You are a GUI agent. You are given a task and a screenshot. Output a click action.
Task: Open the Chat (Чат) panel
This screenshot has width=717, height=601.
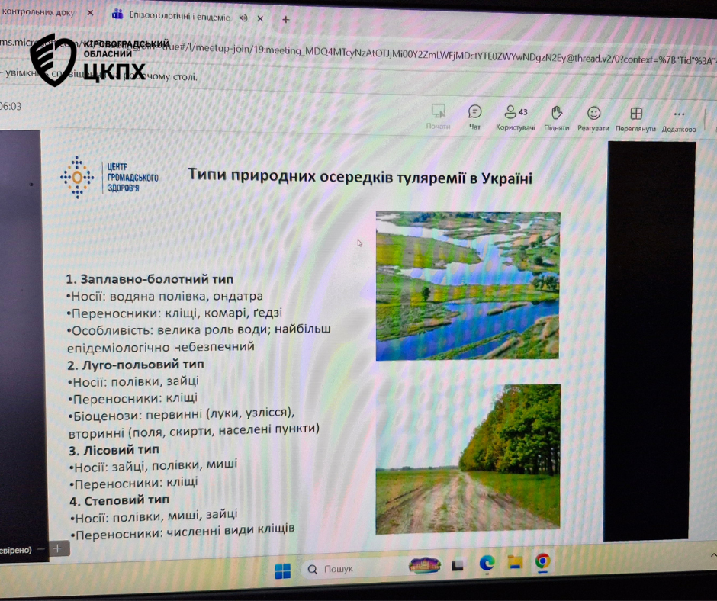pyautogui.click(x=474, y=117)
